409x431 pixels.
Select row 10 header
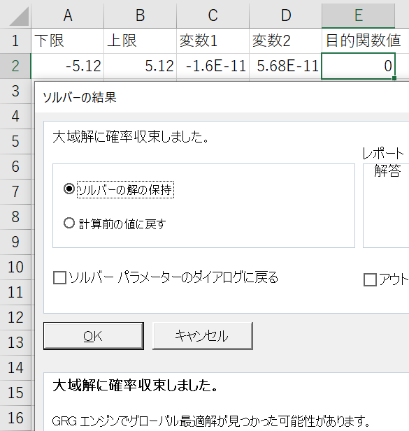pyautogui.click(x=15, y=267)
